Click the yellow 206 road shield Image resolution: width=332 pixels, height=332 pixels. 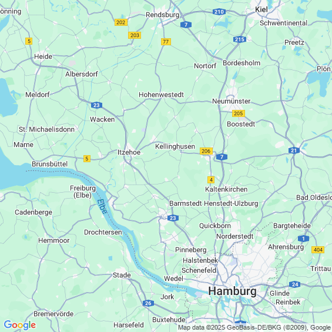point(206,151)
